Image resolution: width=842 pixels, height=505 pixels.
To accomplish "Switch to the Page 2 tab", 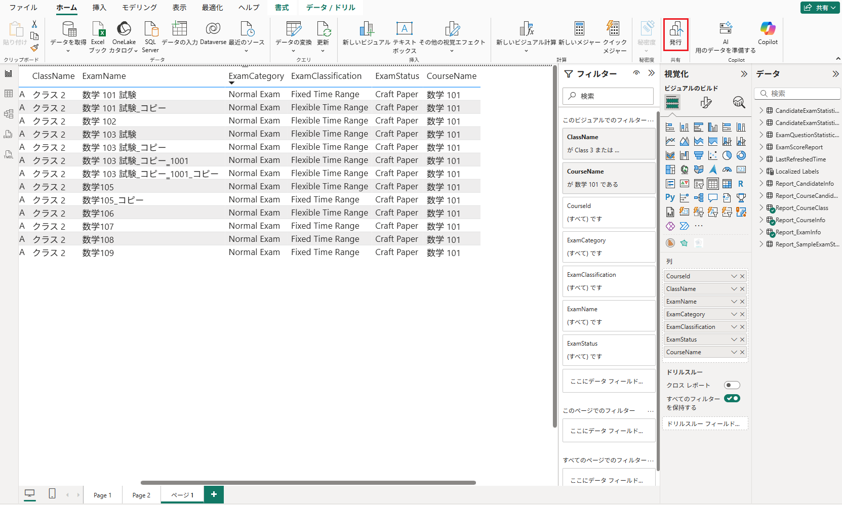I will coord(141,494).
